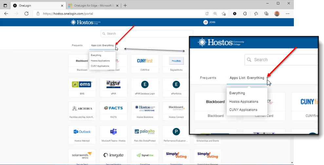The width and height of the screenshot is (324, 165).
Task: Open the Performance Evaluation app tile
Action: tap(176, 134)
